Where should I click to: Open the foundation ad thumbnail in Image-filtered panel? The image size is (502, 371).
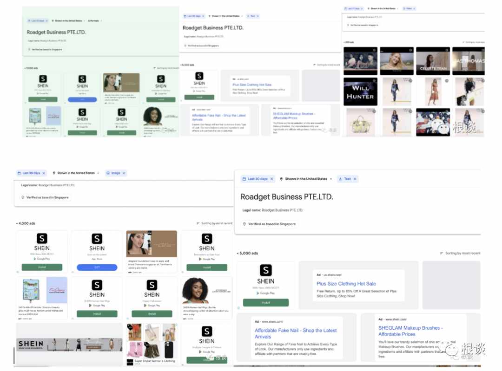152,244
